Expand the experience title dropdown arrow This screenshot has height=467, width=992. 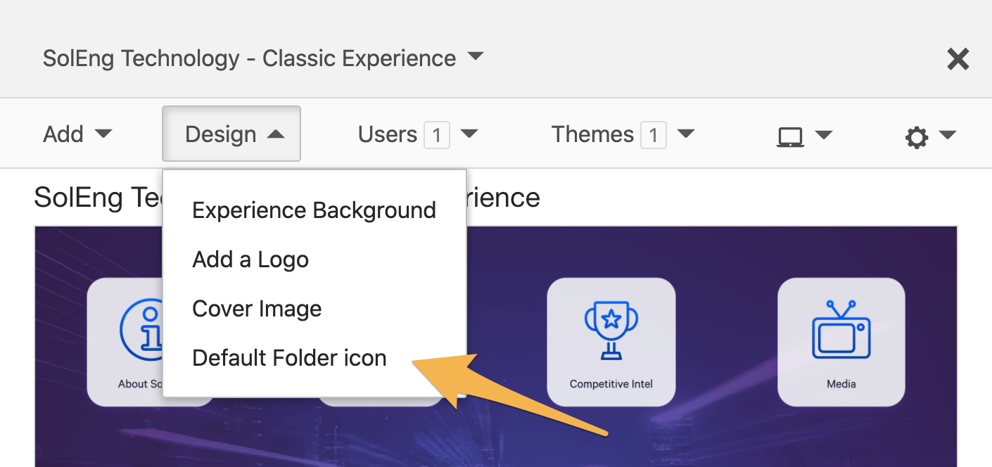click(476, 56)
